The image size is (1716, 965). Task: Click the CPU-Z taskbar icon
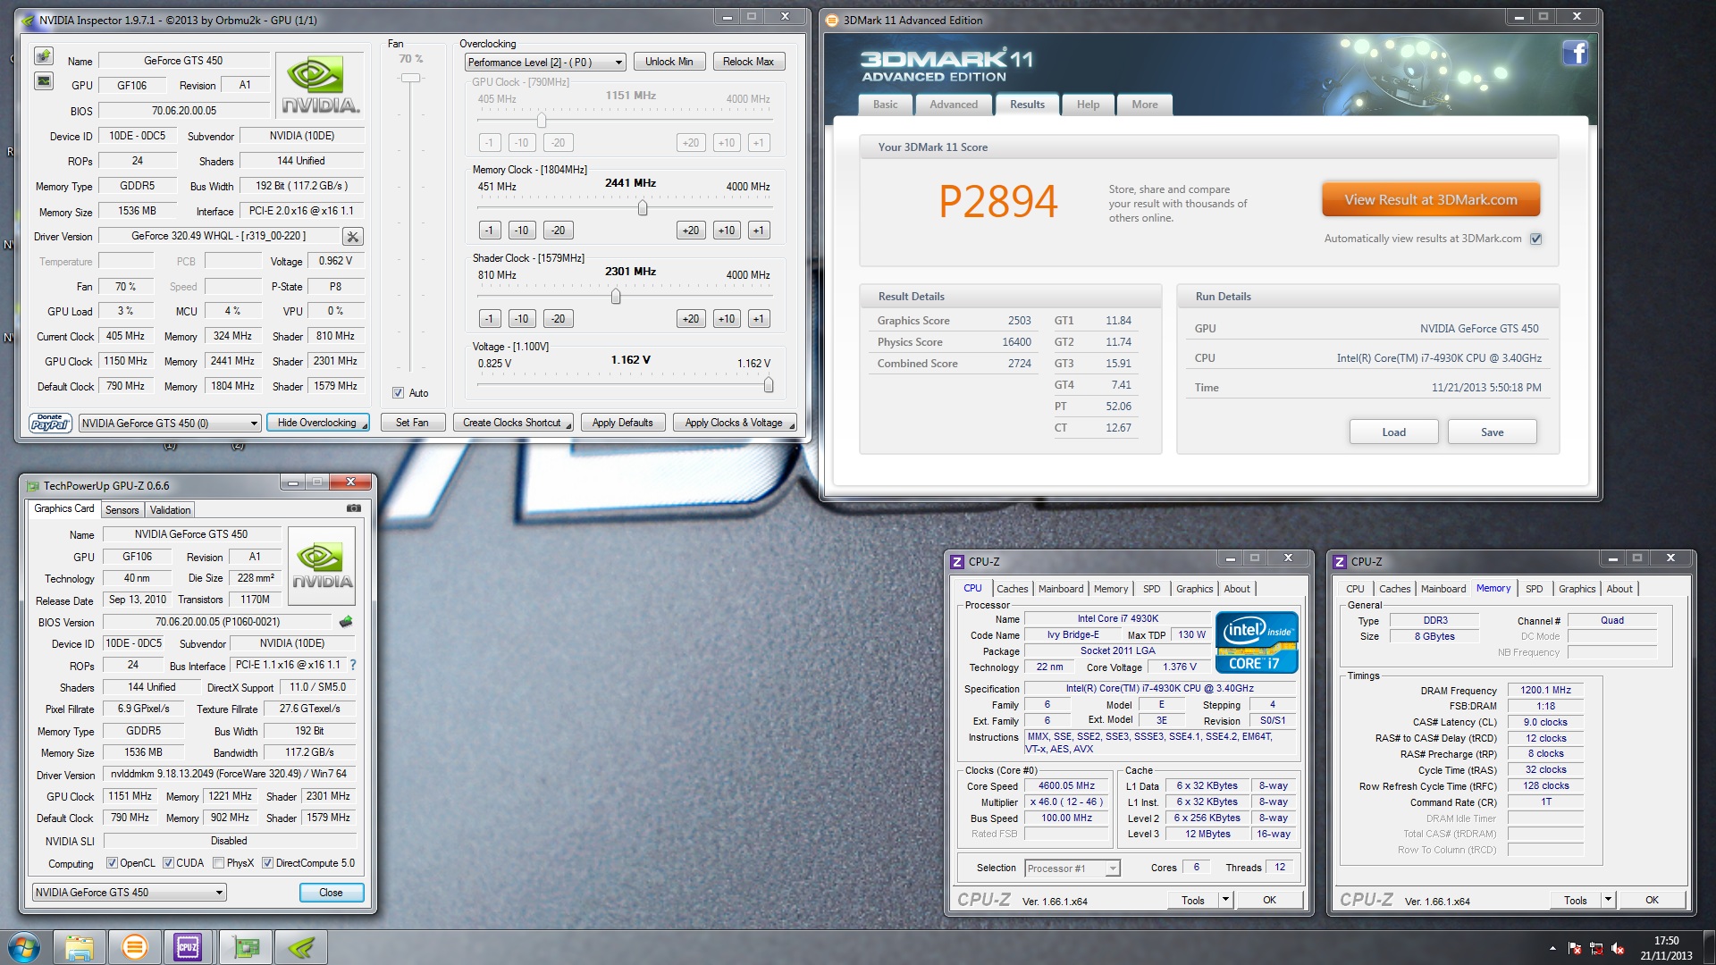coord(189,947)
